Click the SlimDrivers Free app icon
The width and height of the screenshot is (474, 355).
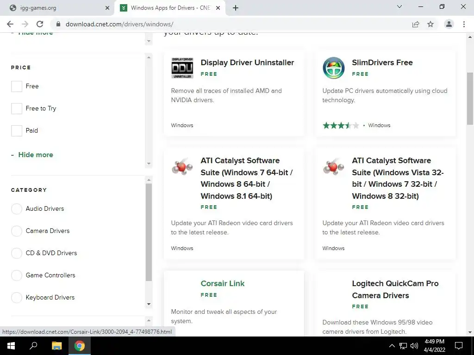[333, 68]
